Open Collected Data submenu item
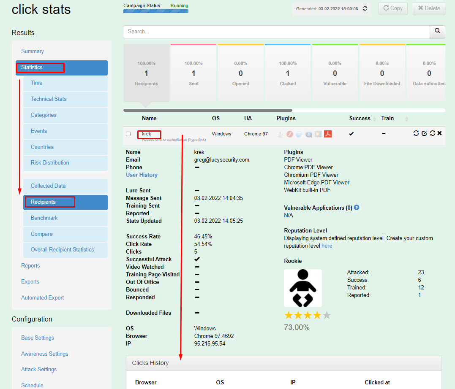The width and height of the screenshot is (455, 389). click(65, 186)
